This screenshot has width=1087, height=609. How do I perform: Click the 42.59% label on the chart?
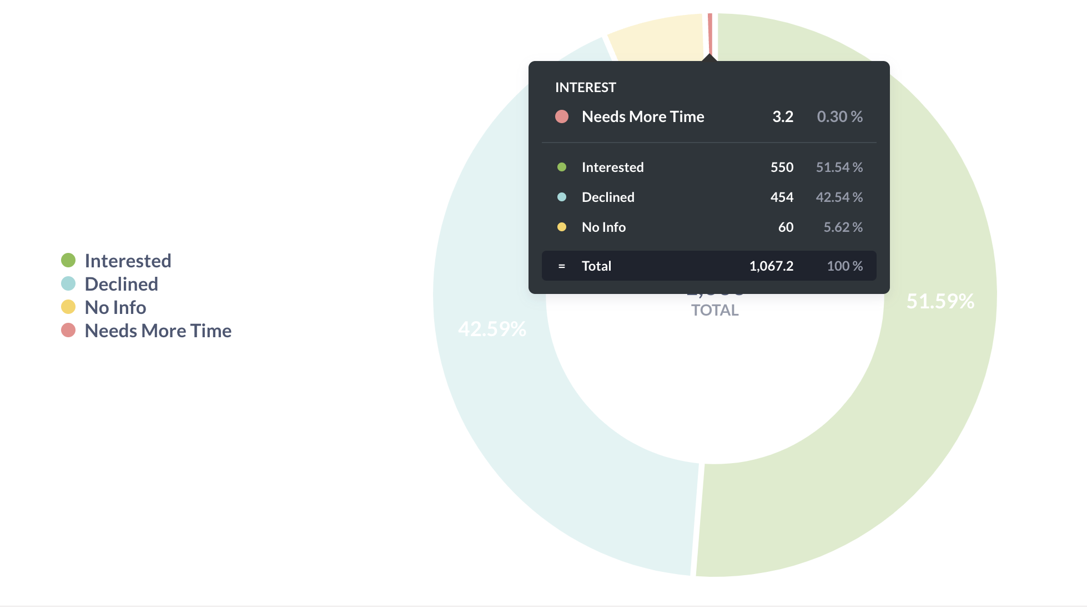tap(492, 329)
